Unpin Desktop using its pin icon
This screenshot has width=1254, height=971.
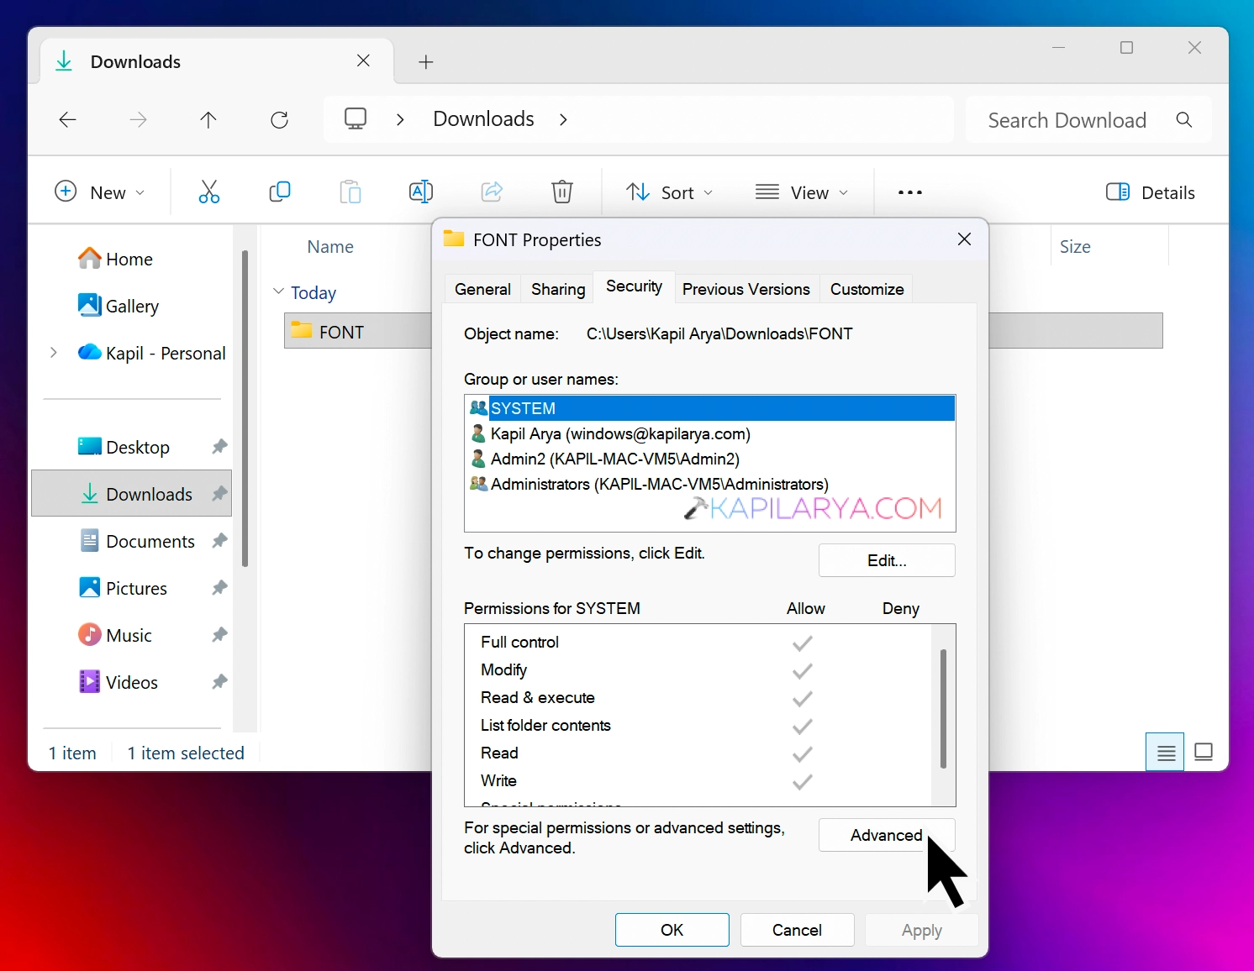pyautogui.click(x=219, y=447)
